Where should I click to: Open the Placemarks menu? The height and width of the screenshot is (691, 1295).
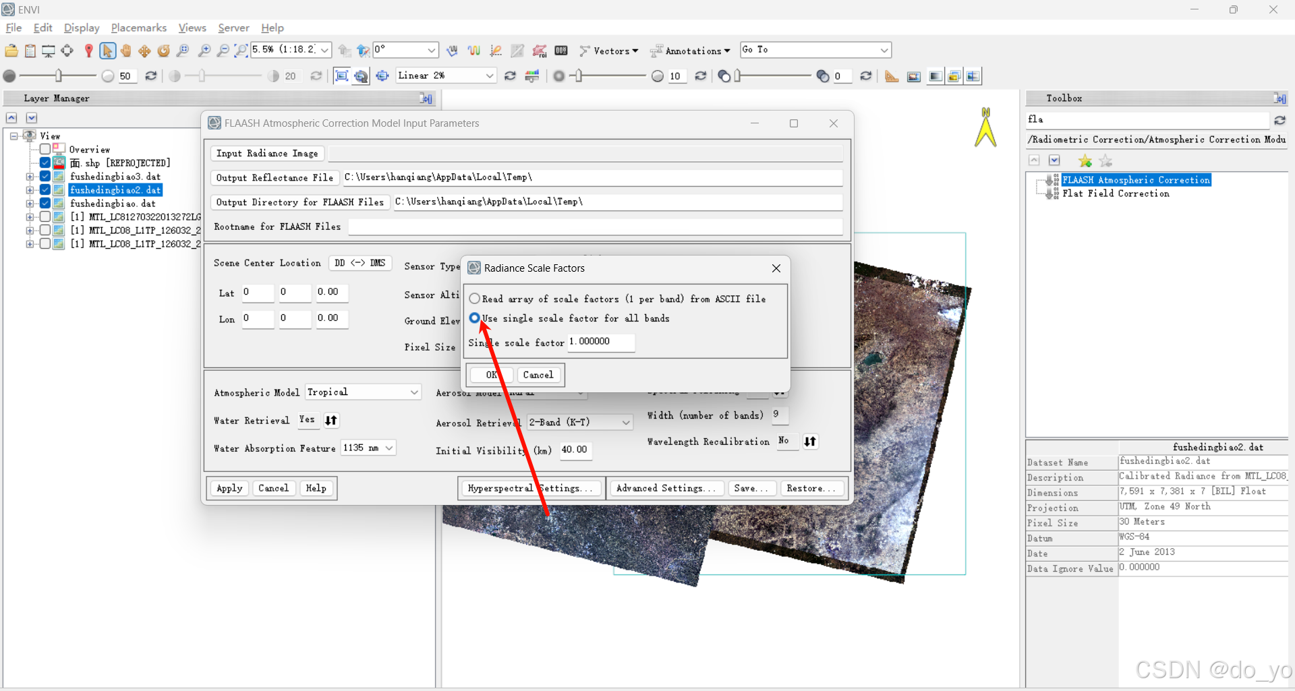[139, 28]
